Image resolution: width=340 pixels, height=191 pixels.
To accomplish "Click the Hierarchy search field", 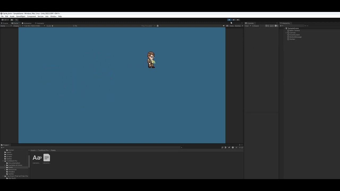I will [322, 26].
